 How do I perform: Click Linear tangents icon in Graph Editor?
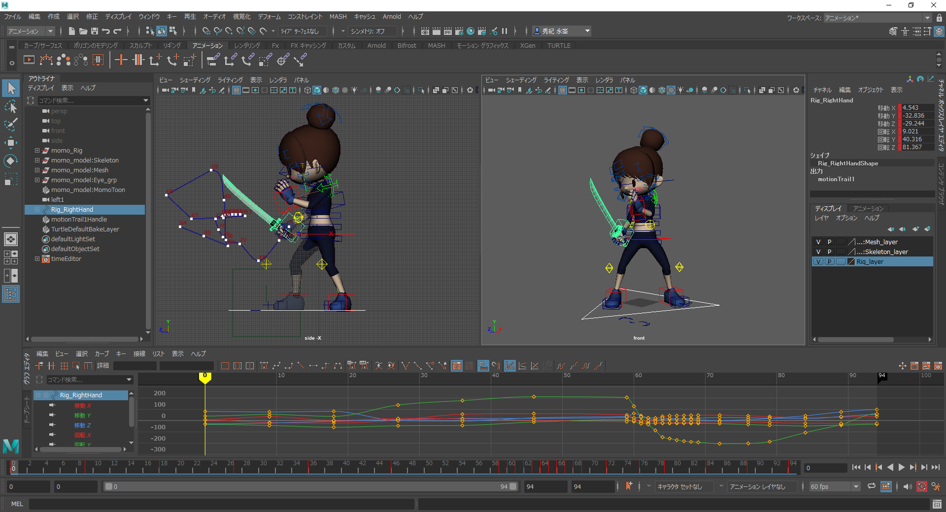(x=301, y=366)
